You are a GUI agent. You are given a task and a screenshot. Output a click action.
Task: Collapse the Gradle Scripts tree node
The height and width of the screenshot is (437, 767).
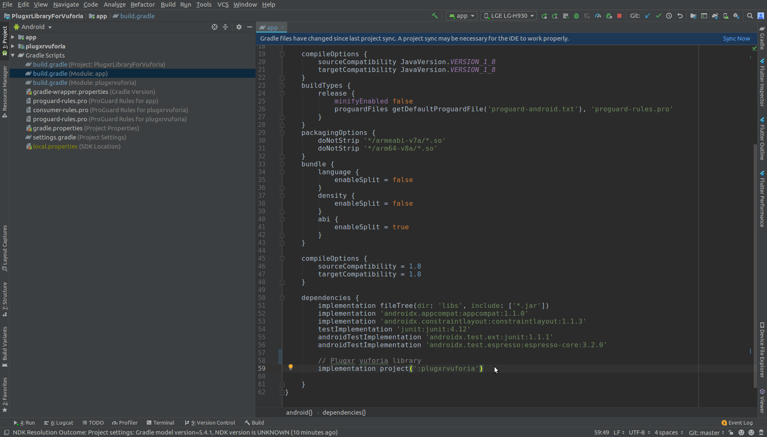pos(13,55)
